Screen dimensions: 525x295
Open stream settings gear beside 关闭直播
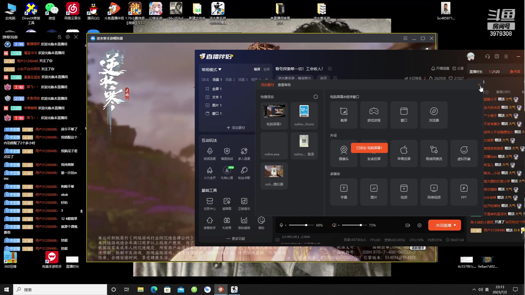(419, 225)
